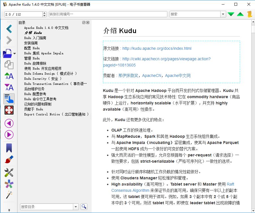This screenshot has width=255, height=213.
Task: Maximize the ebook viewer window
Action: [236, 5]
